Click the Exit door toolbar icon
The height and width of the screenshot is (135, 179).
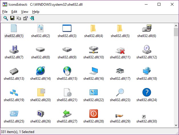pos(32,18)
